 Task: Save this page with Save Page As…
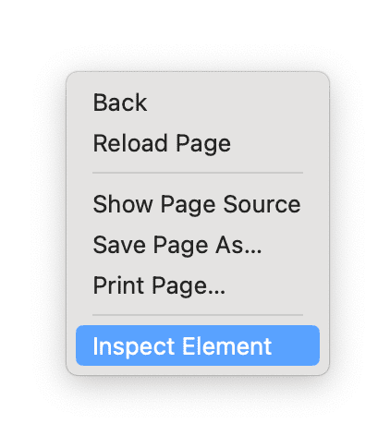pyautogui.click(x=198, y=245)
